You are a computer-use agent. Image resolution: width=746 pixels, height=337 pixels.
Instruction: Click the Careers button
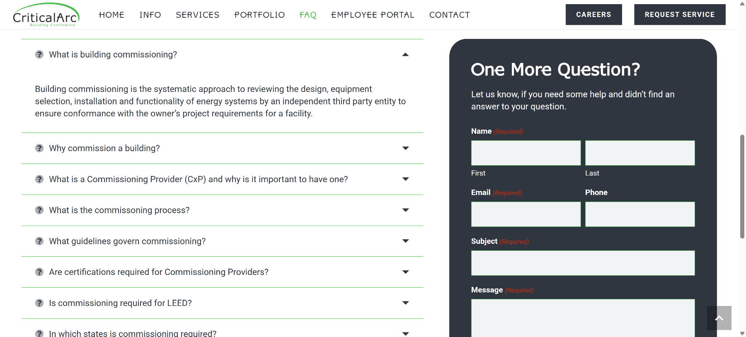tap(593, 14)
